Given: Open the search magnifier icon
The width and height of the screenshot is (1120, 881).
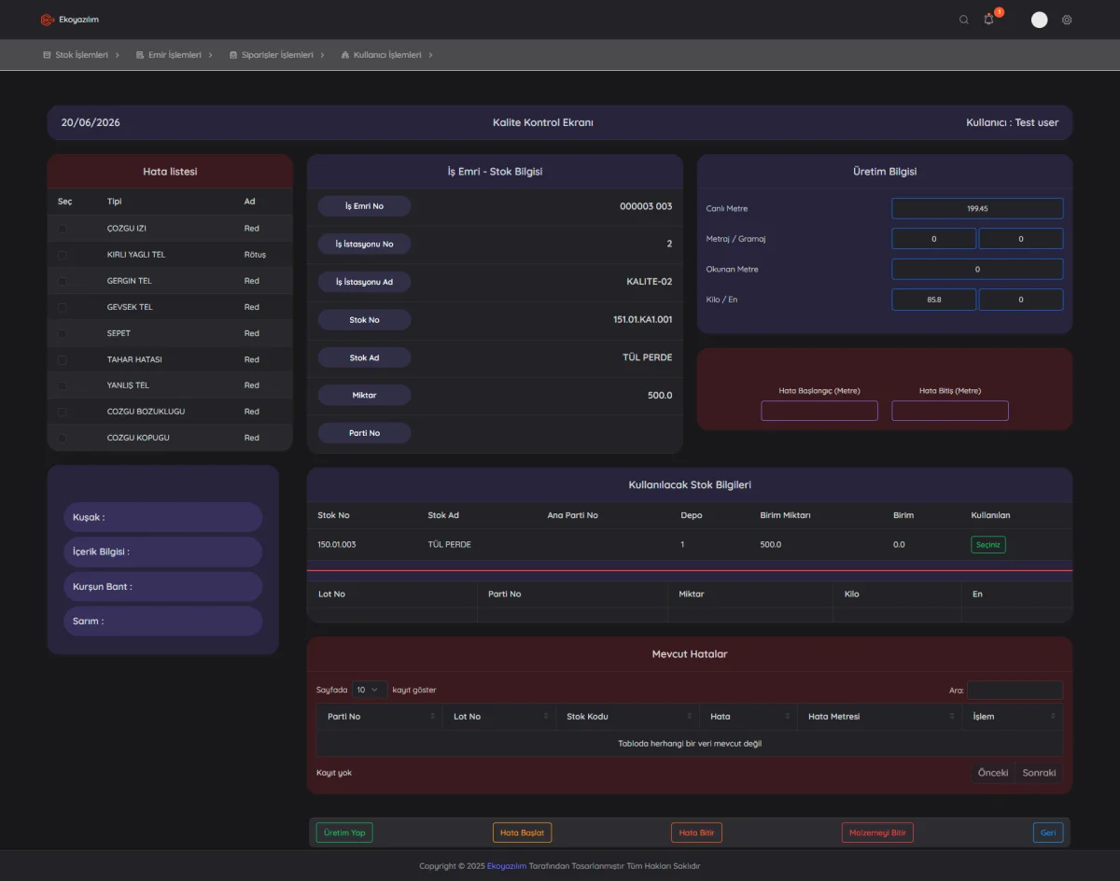Looking at the screenshot, I should pyautogui.click(x=964, y=20).
